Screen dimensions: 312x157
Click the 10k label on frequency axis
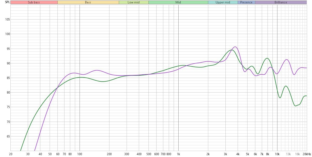(277, 154)
